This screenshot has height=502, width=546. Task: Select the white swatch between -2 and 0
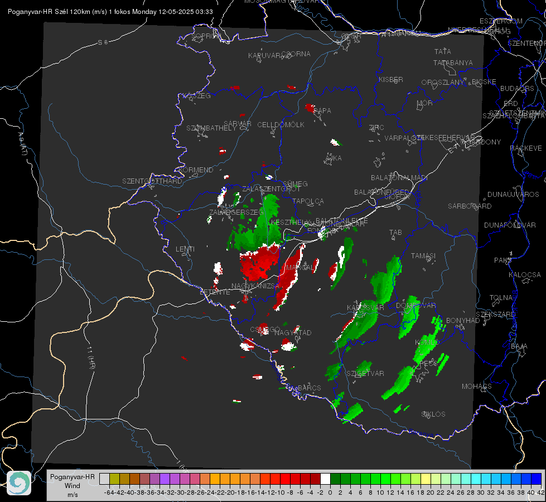tap(325, 479)
